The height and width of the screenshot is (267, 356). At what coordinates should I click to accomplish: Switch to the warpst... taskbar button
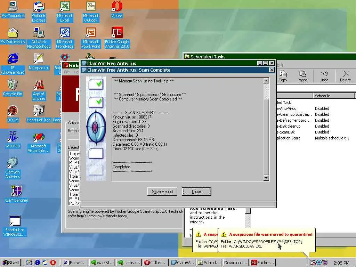(102, 262)
